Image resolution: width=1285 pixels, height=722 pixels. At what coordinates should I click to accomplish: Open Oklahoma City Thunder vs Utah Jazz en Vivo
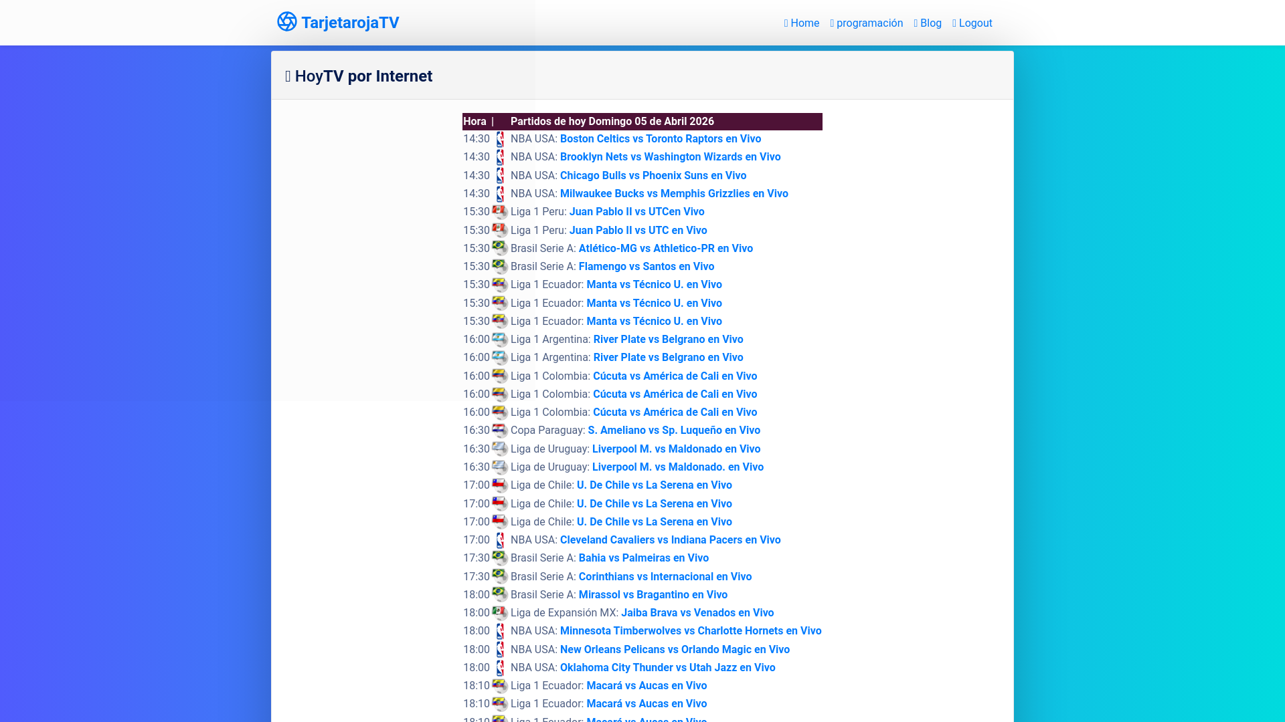point(667,668)
